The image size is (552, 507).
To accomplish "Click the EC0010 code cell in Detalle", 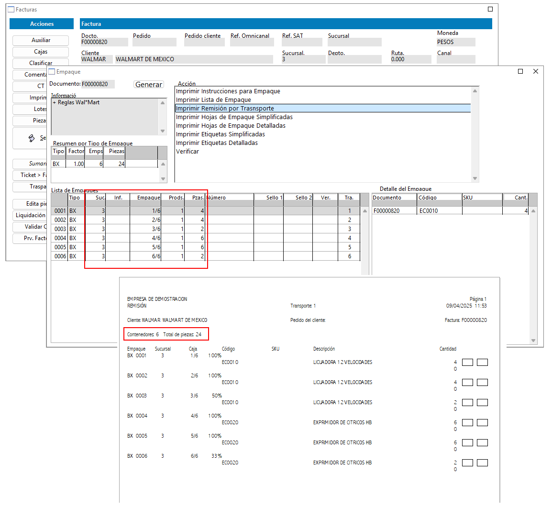I will [x=440, y=211].
